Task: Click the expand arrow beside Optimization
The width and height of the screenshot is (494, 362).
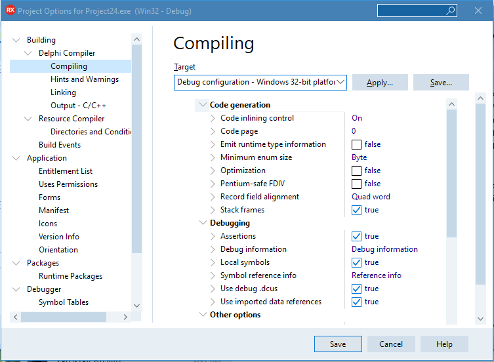Action: coord(213,171)
